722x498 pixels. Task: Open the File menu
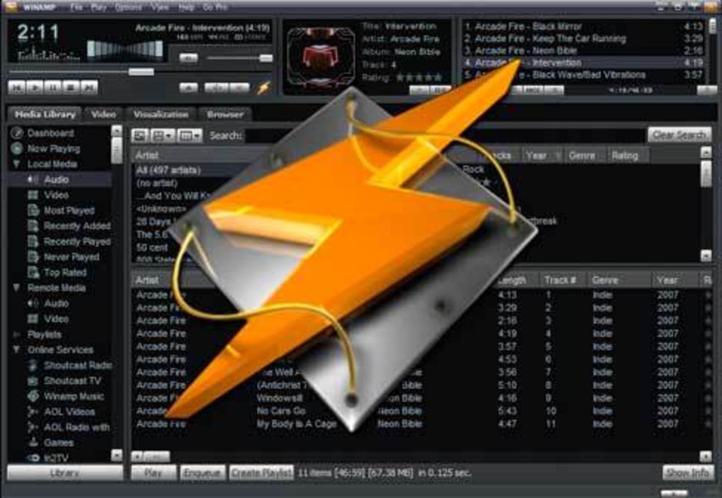(77, 7)
